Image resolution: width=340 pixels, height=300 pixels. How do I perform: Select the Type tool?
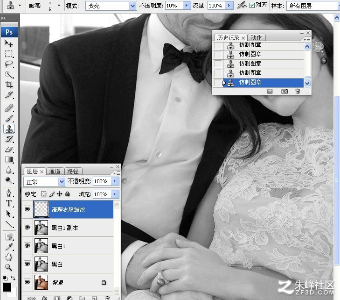[x=9, y=204]
